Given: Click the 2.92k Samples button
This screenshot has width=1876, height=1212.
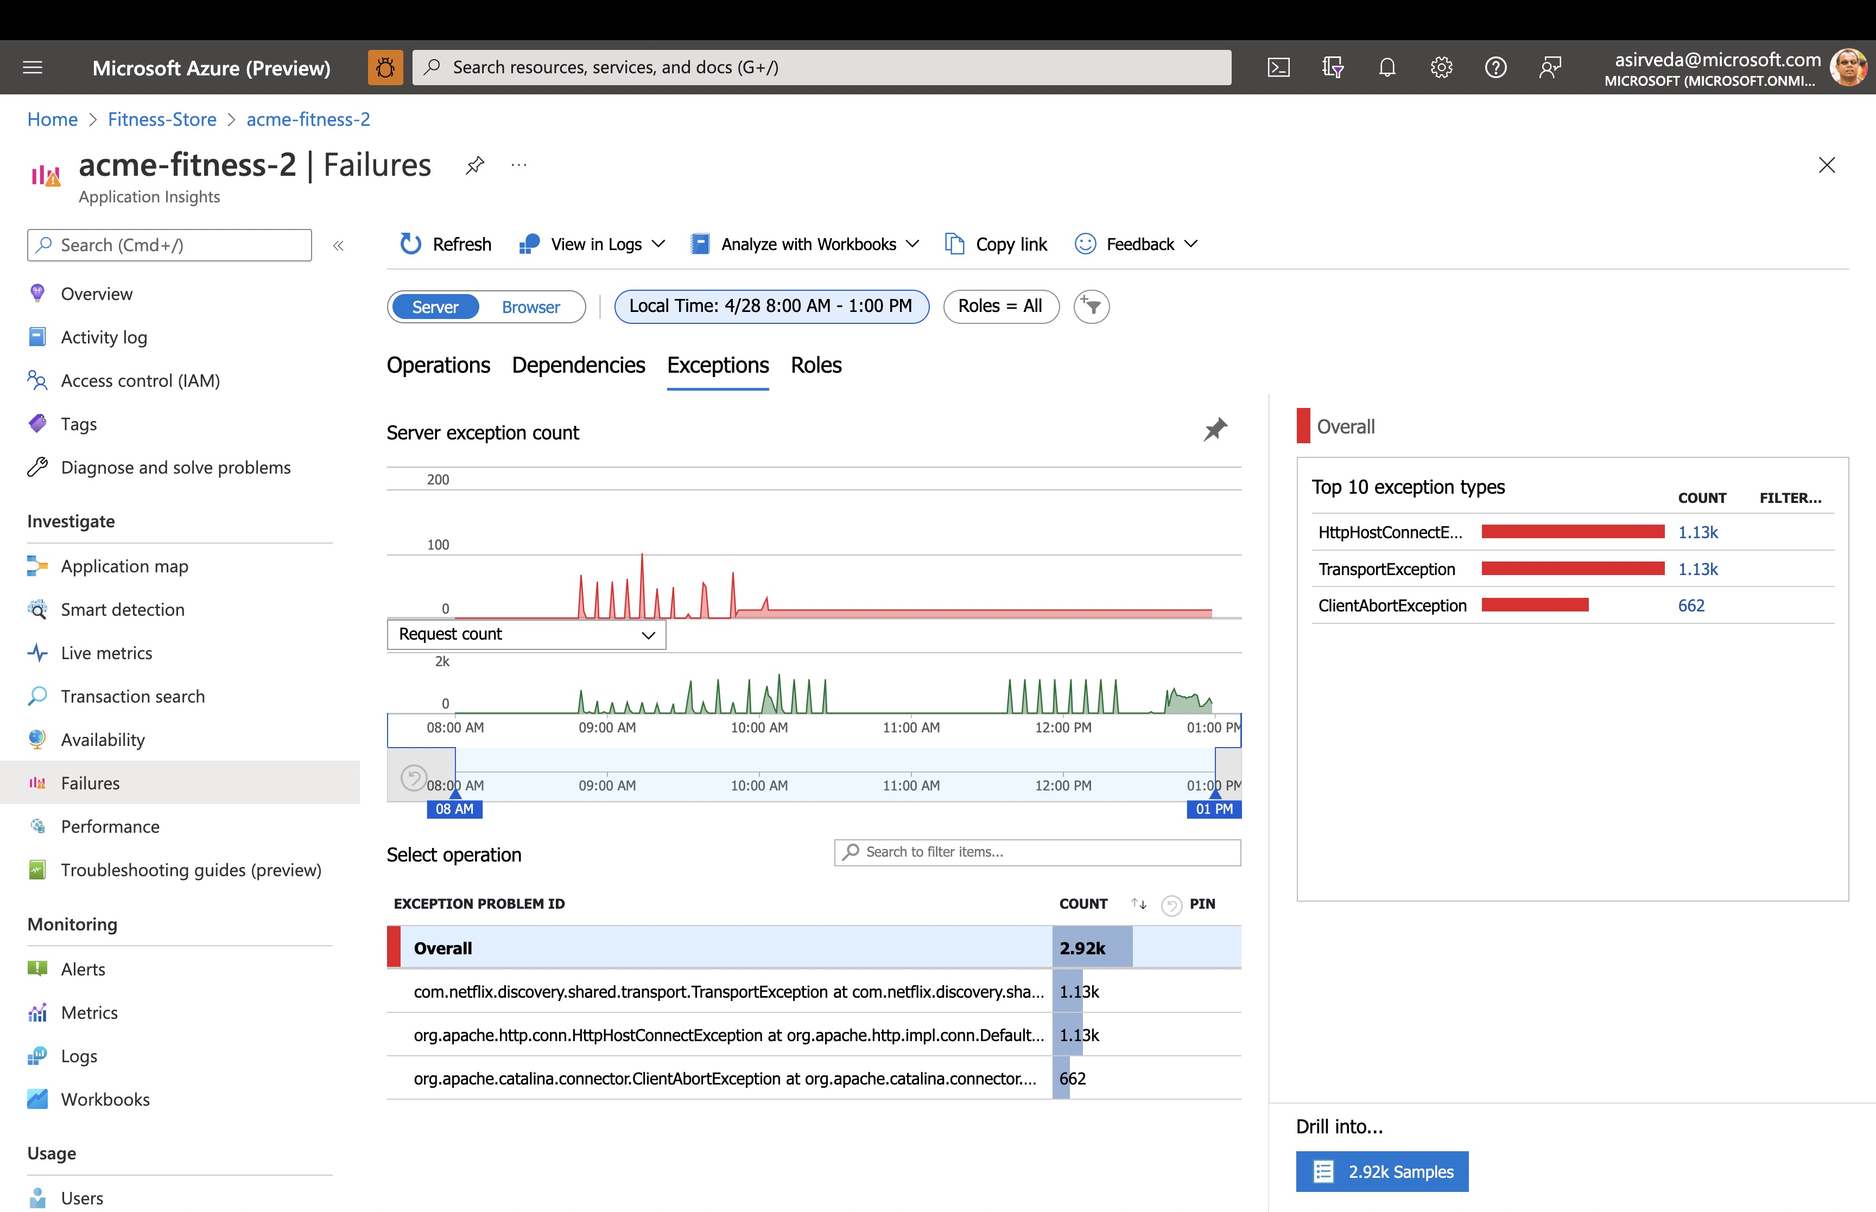Looking at the screenshot, I should pos(1381,1171).
